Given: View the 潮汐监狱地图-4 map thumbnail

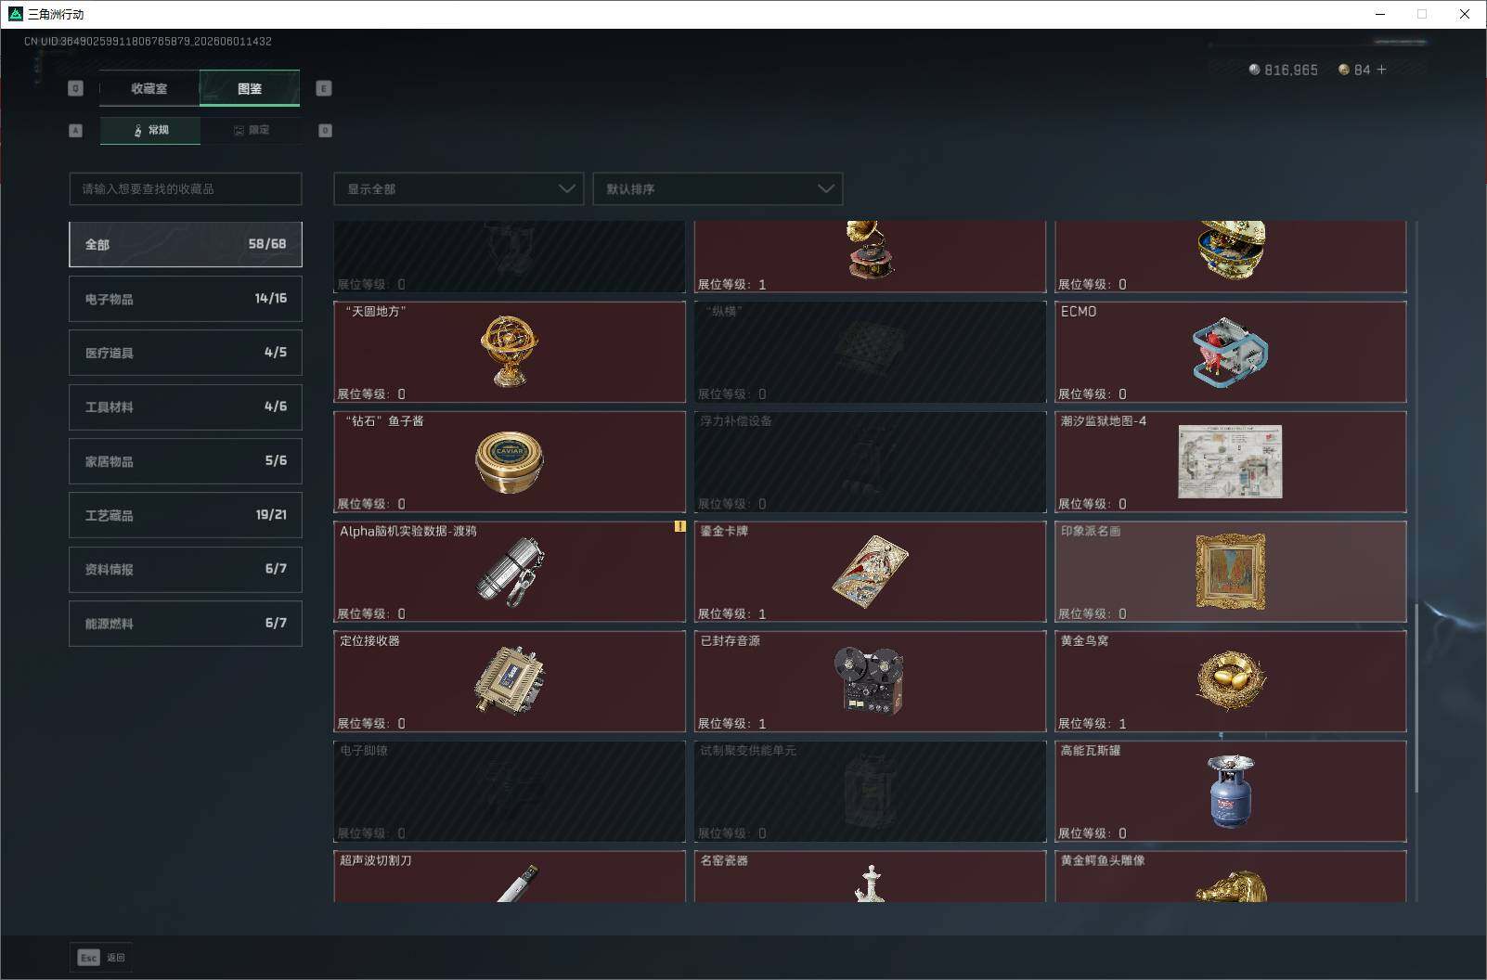Looking at the screenshot, I should coord(1230,461).
